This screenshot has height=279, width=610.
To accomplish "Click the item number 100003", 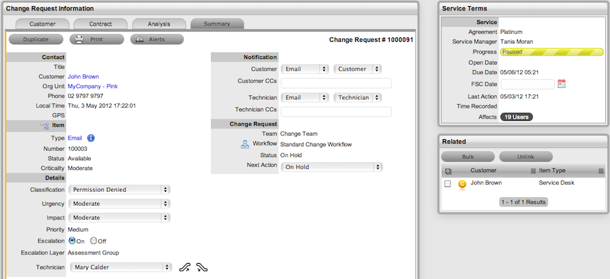I will point(77,149).
